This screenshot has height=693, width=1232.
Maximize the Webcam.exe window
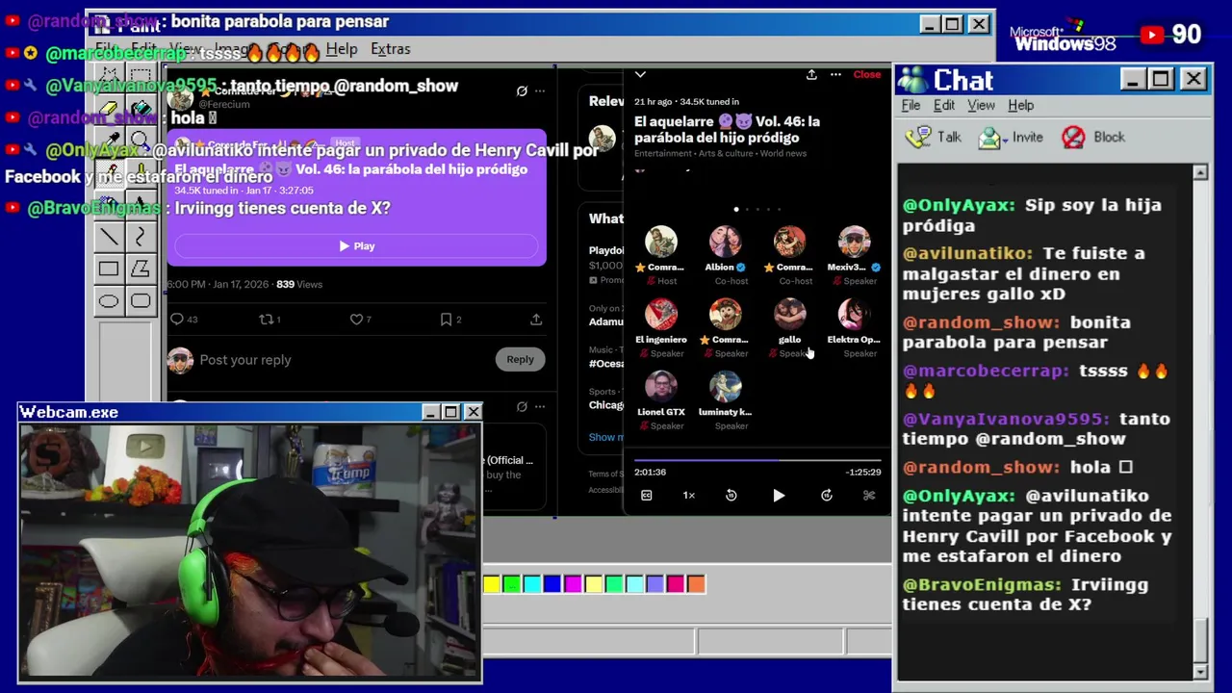pos(450,412)
